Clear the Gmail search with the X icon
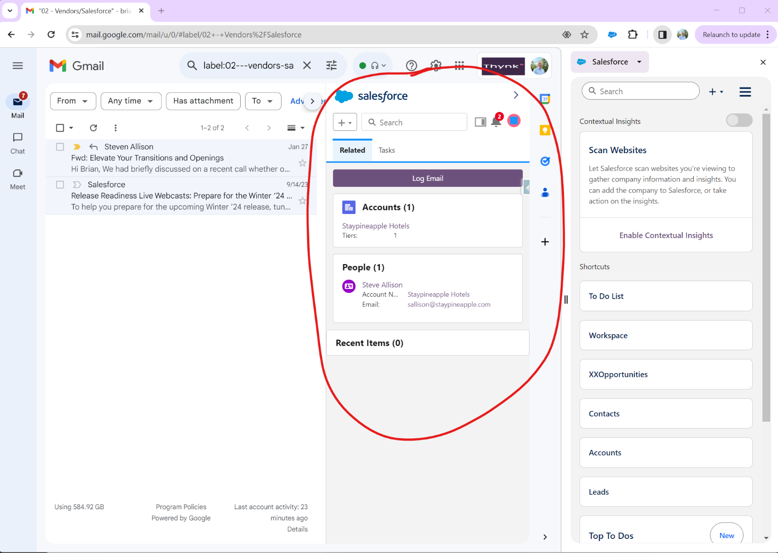778x553 pixels. tap(307, 65)
